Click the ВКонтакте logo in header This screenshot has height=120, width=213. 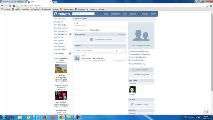tap(62, 14)
